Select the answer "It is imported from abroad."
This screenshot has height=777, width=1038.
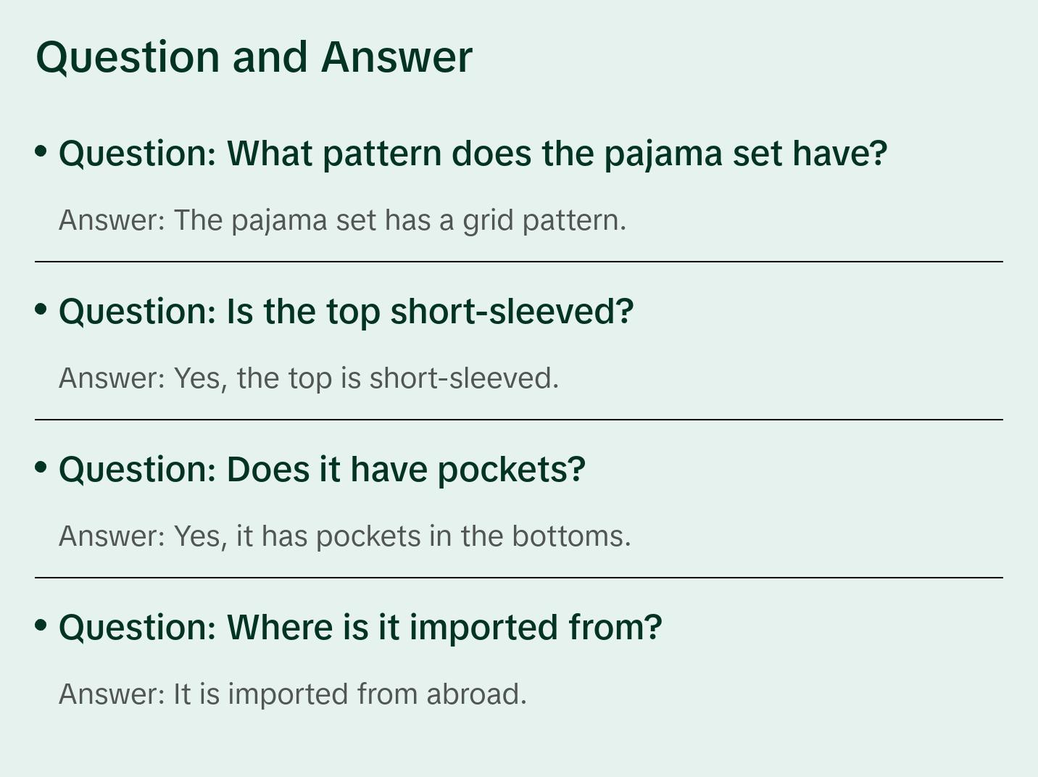pyautogui.click(x=293, y=694)
